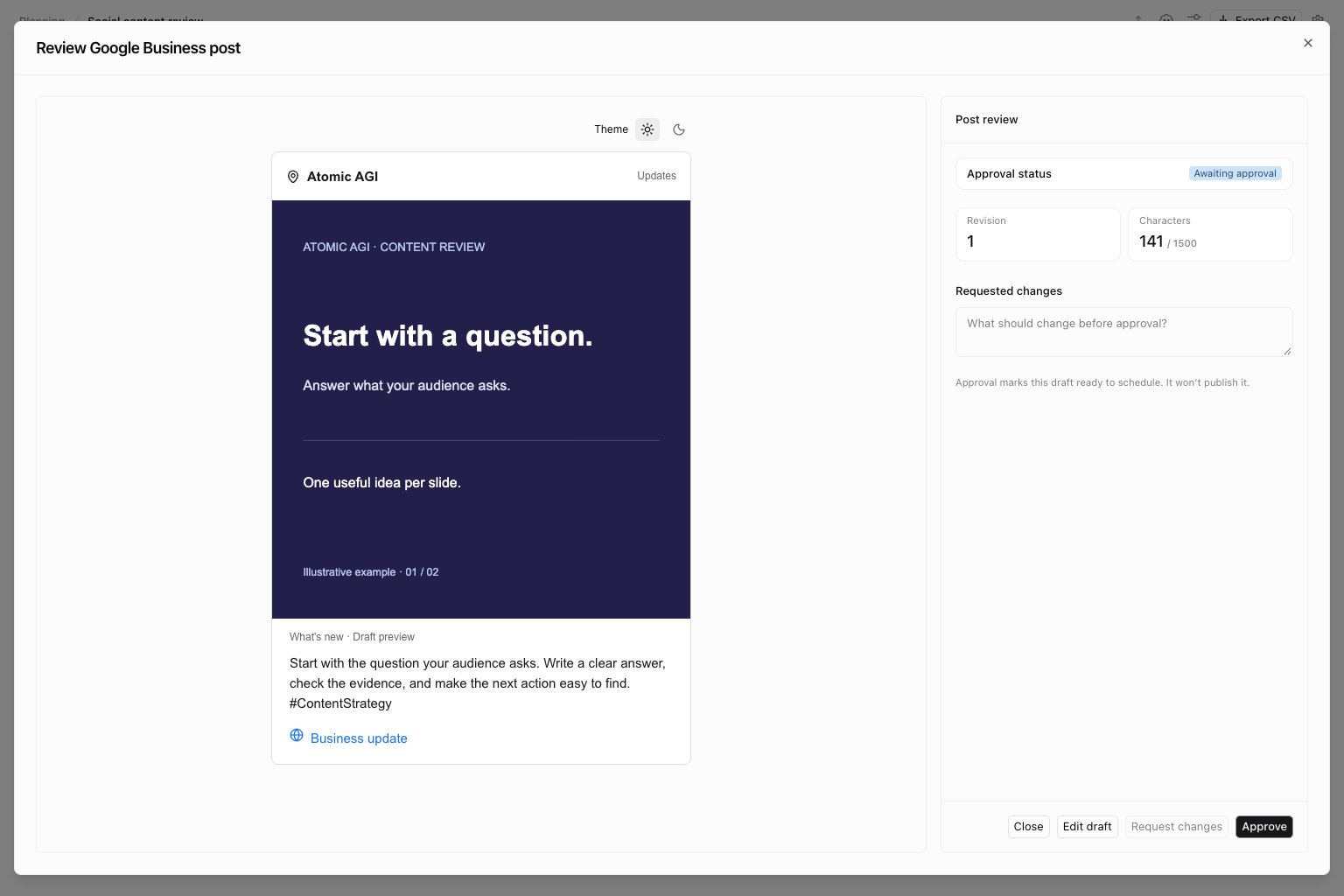Screen dimensions: 1344x896
Task: Switch preview to light theme sun icon
Action: (x=647, y=129)
